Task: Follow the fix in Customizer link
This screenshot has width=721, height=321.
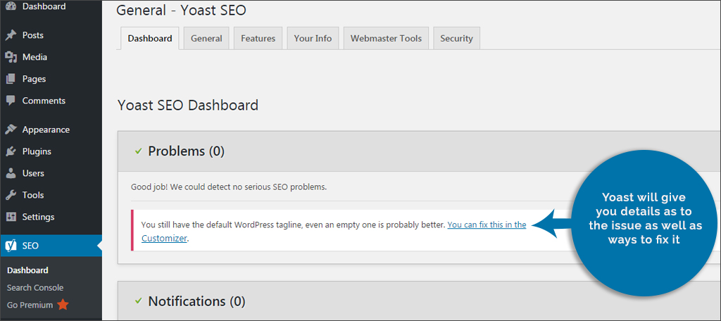Action: pyautogui.click(x=487, y=225)
